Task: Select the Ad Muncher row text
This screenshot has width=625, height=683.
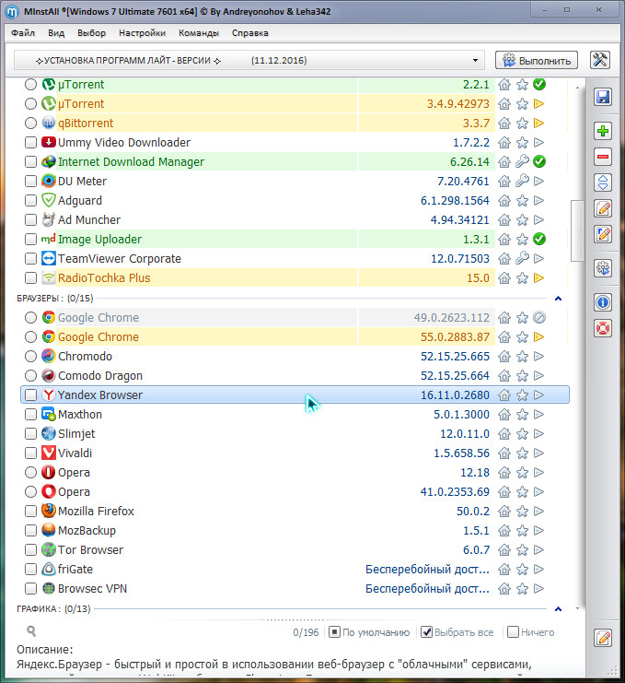Action: pyautogui.click(x=89, y=220)
